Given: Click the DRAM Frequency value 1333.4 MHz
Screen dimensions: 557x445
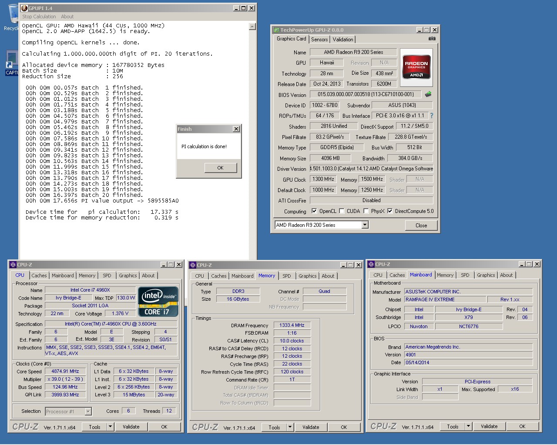Looking at the screenshot, I should [x=292, y=325].
